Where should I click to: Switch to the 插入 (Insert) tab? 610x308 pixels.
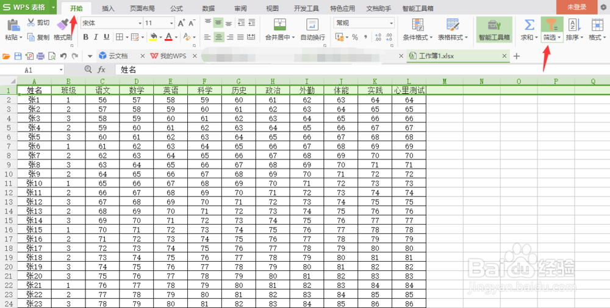(x=108, y=9)
